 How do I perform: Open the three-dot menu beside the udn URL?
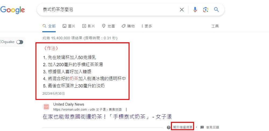click(x=126, y=109)
